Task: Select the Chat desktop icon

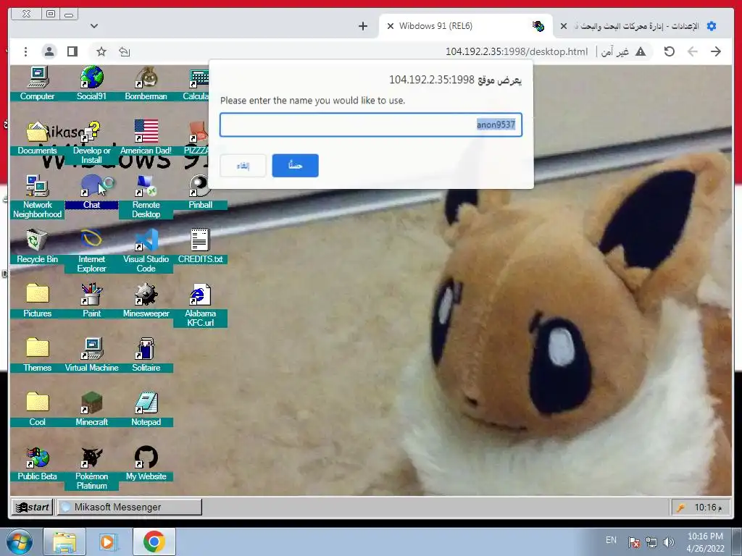Action: pyautogui.click(x=91, y=192)
